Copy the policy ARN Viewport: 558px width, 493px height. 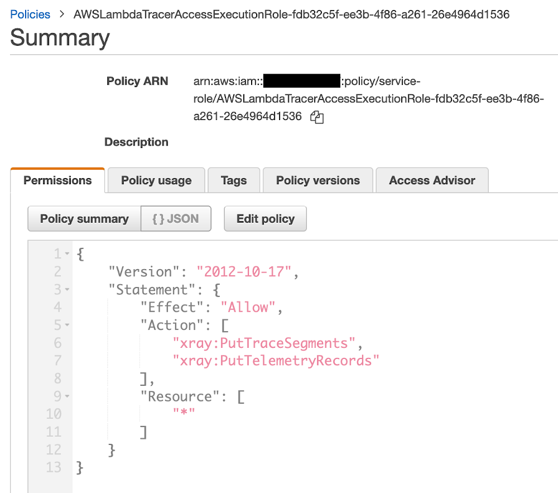click(317, 117)
